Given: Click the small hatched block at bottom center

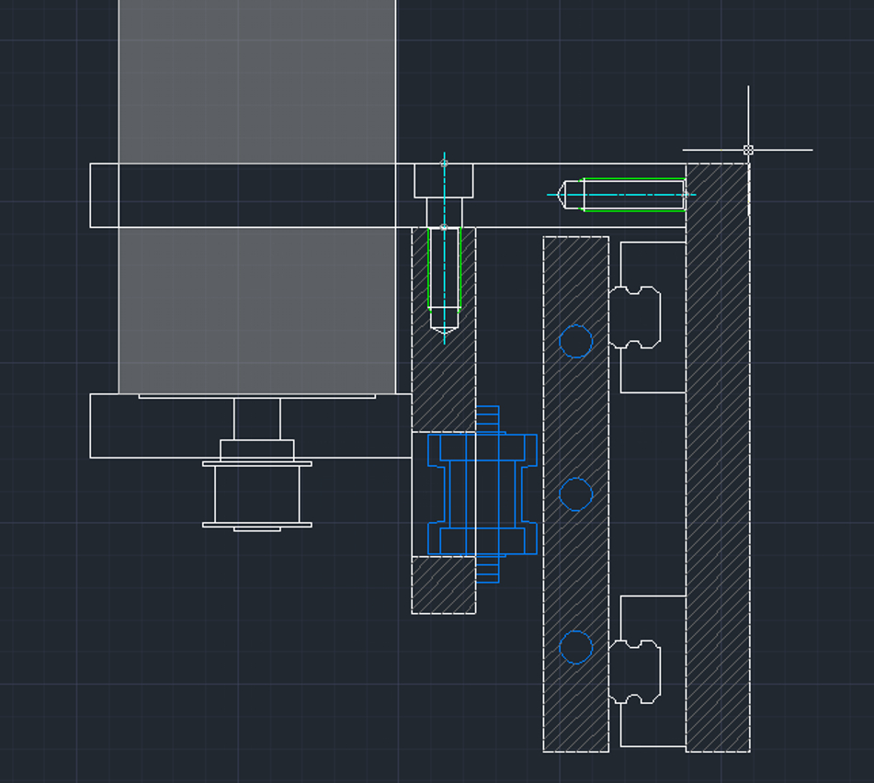Looking at the screenshot, I should pos(444,585).
